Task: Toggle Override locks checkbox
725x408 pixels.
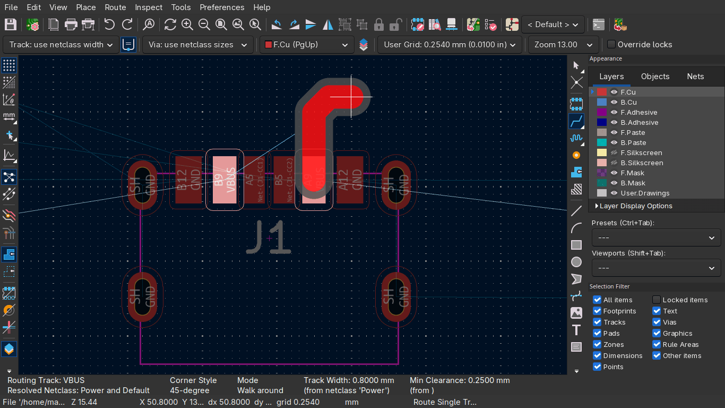Action: click(x=611, y=45)
